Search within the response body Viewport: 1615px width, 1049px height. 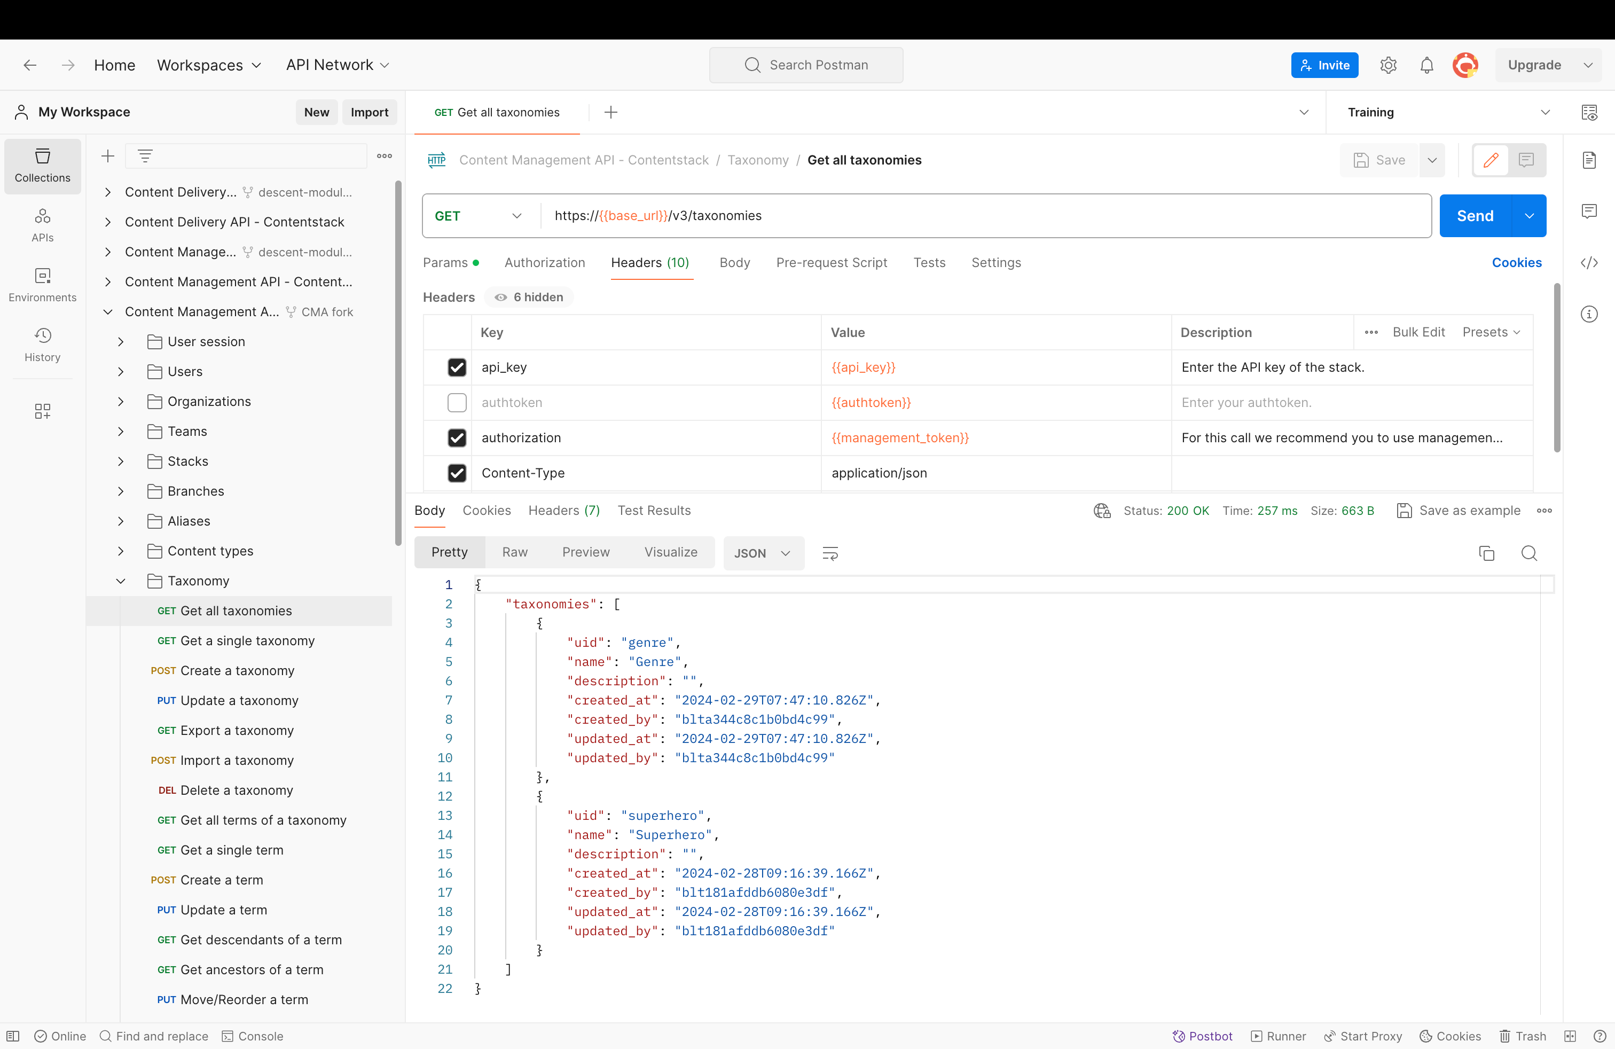(x=1530, y=554)
